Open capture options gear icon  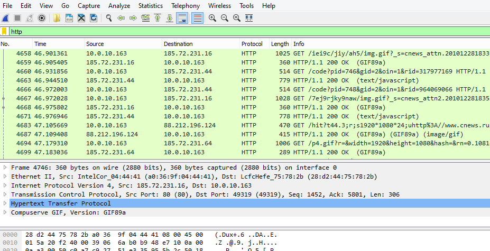tap(43, 18)
